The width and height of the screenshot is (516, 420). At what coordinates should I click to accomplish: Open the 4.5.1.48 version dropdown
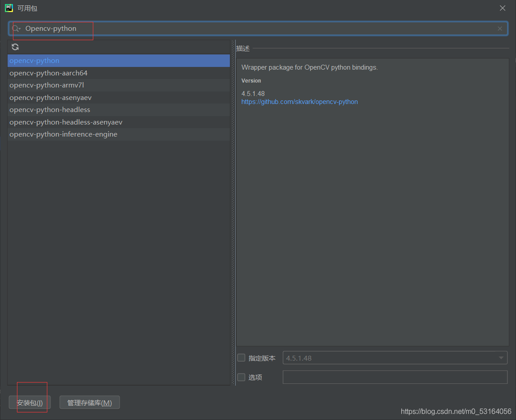(x=395, y=358)
